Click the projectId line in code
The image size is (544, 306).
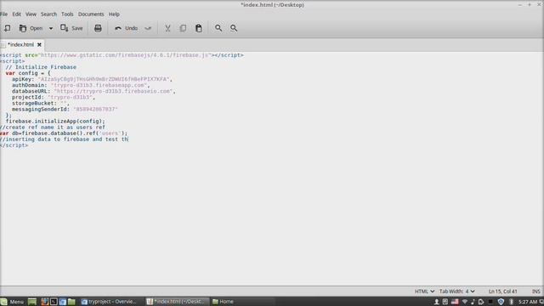(54, 97)
